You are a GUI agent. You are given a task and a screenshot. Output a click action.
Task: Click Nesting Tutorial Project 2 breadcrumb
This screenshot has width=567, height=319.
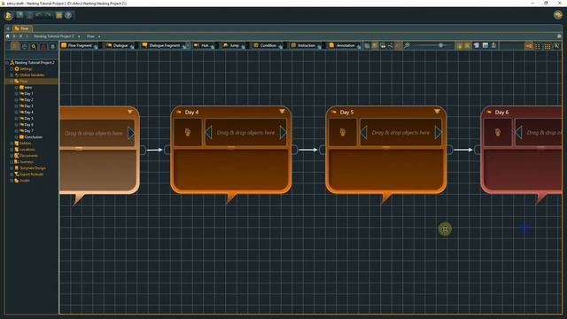[54, 36]
